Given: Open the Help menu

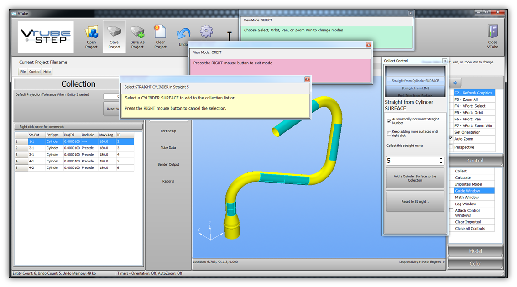Looking at the screenshot, I should [47, 72].
